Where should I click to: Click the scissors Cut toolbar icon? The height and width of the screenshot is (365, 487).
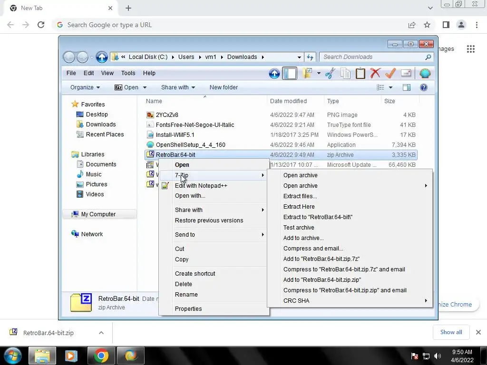[x=330, y=74]
